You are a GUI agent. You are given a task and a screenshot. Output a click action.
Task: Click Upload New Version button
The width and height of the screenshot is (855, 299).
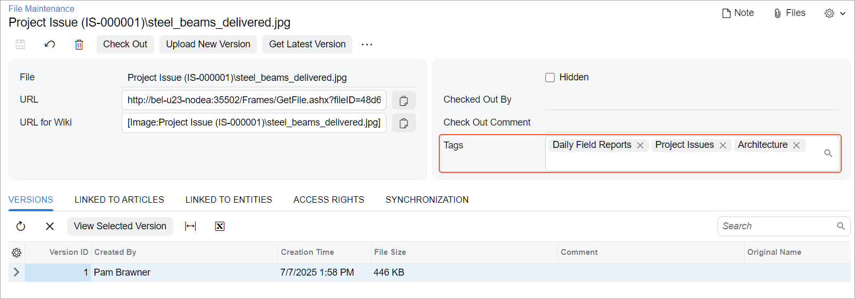[x=208, y=44]
